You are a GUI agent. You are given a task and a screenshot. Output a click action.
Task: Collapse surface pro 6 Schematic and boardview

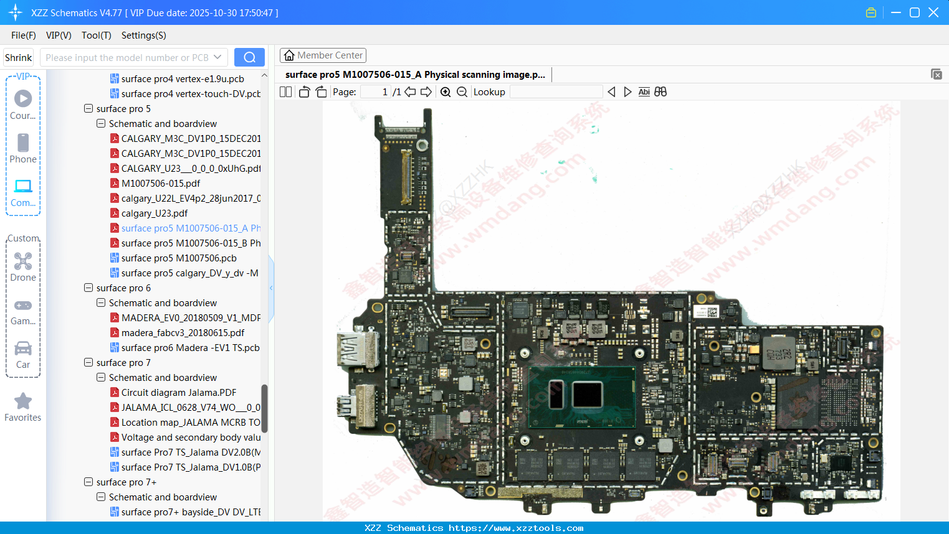point(101,302)
